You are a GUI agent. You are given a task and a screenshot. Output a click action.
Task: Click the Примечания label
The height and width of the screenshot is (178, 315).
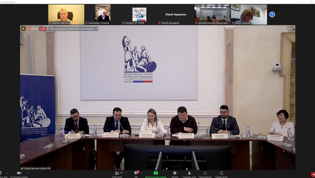coord(221,177)
